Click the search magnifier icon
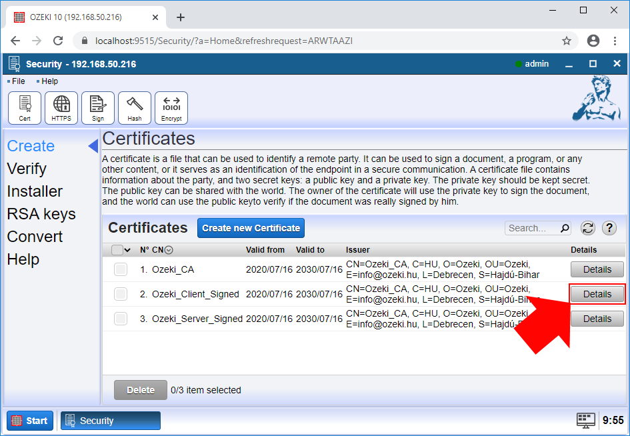The image size is (630, 436). [565, 228]
